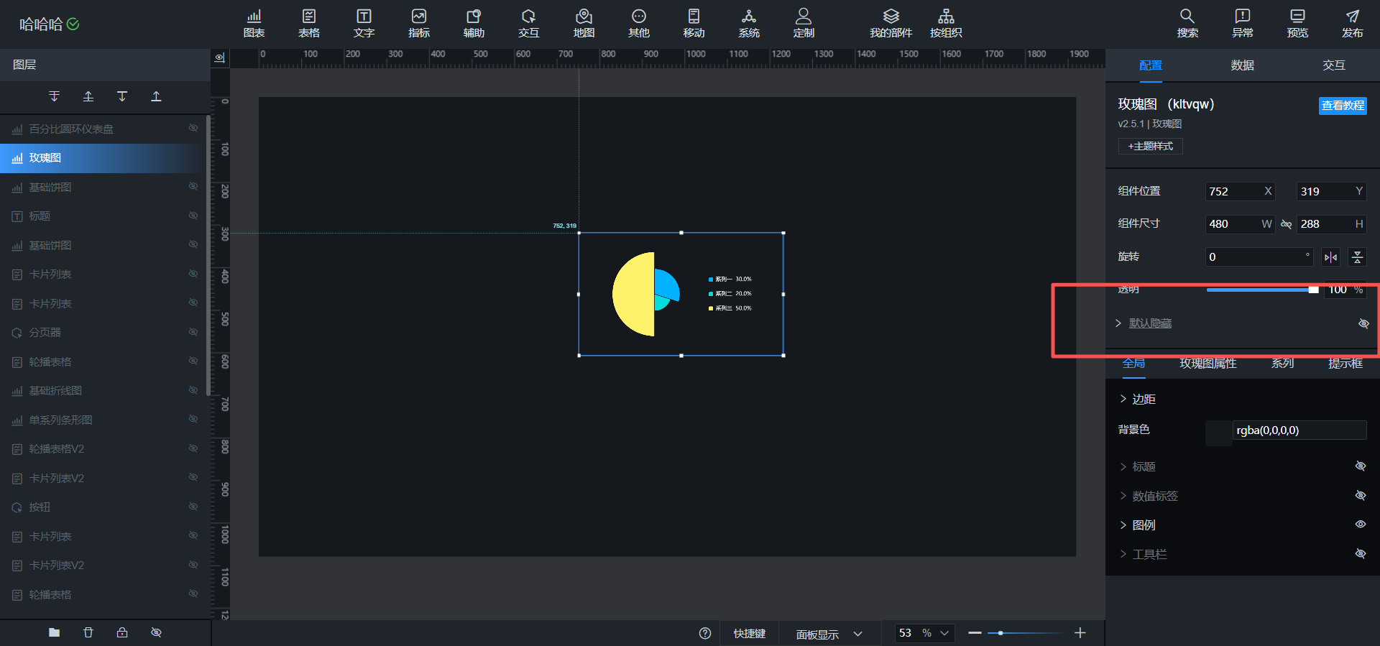Toggle visibility of the 图例 legend section
Viewport: 1380px width, 646px height.
[x=1361, y=525]
